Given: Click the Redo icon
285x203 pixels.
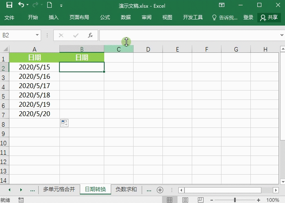Looking at the screenshot, I should [35, 5].
